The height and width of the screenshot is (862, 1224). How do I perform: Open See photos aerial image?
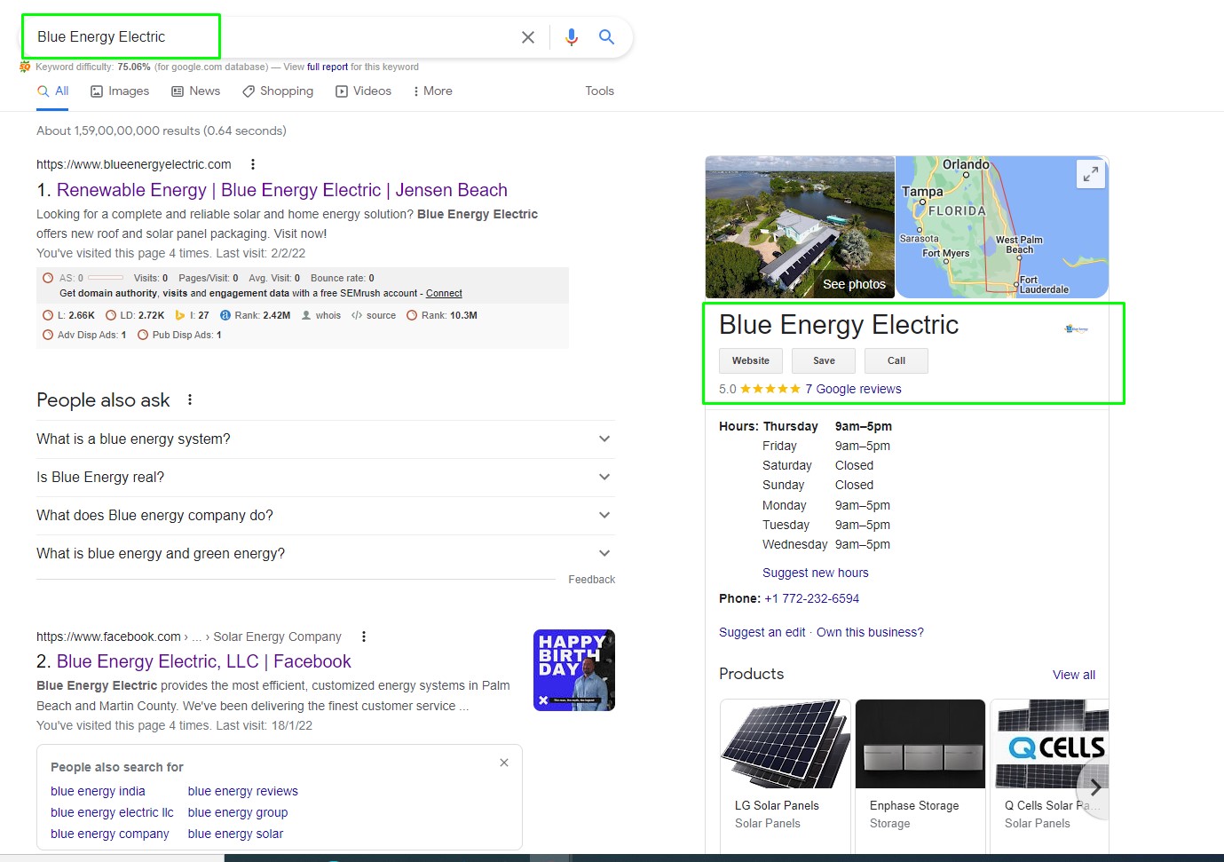[x=800, y=227]
